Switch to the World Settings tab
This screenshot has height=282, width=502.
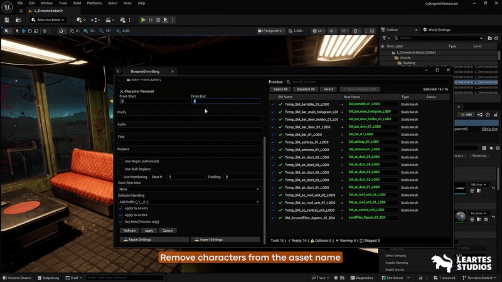[439, 29]
